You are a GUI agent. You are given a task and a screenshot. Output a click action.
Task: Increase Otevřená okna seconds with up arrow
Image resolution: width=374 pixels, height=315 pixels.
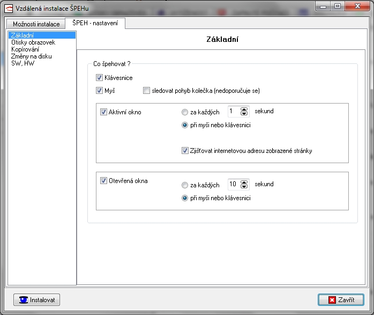(x=244, y=182)
